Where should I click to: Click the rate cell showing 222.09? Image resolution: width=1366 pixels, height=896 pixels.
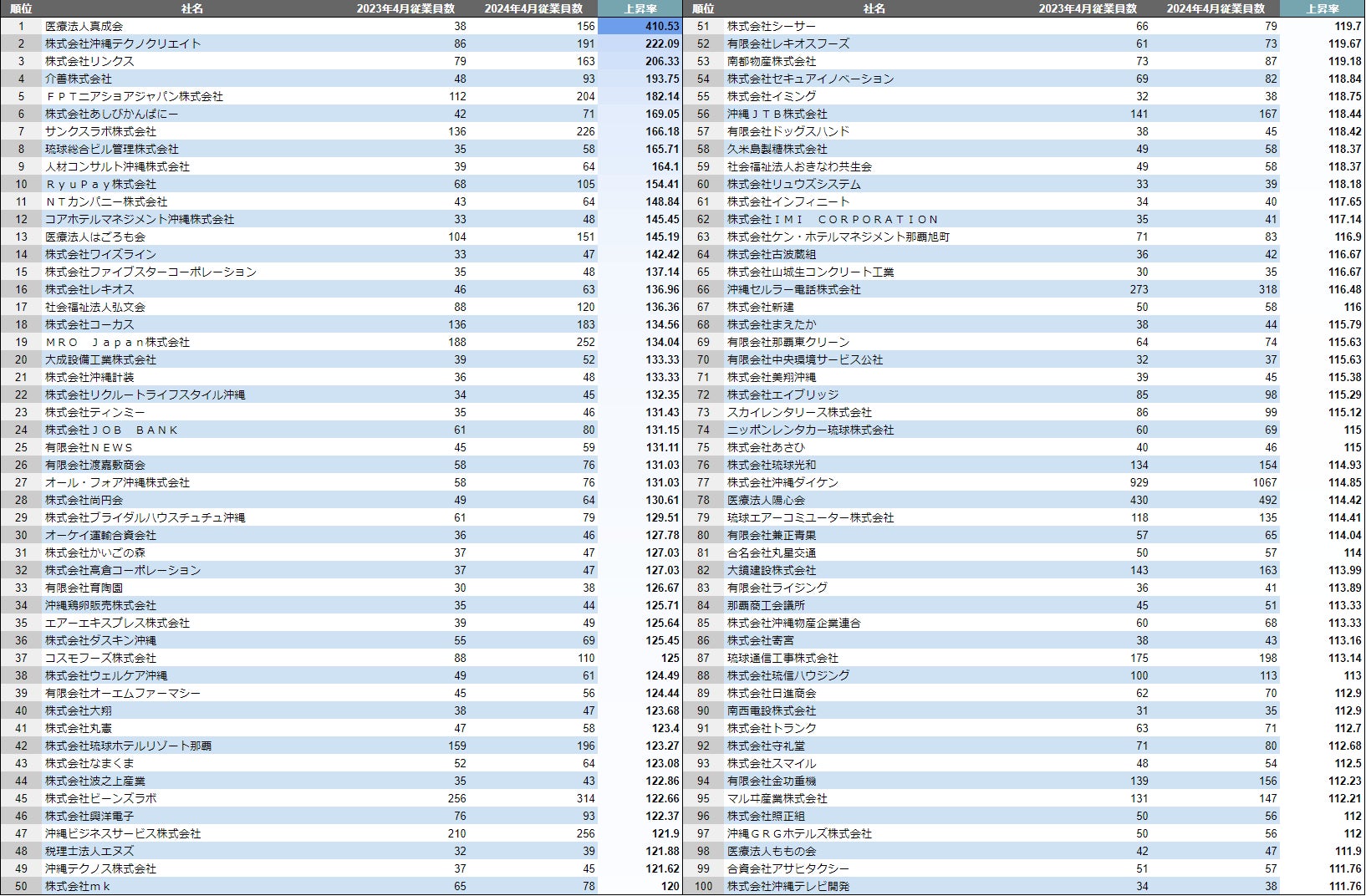662,43
